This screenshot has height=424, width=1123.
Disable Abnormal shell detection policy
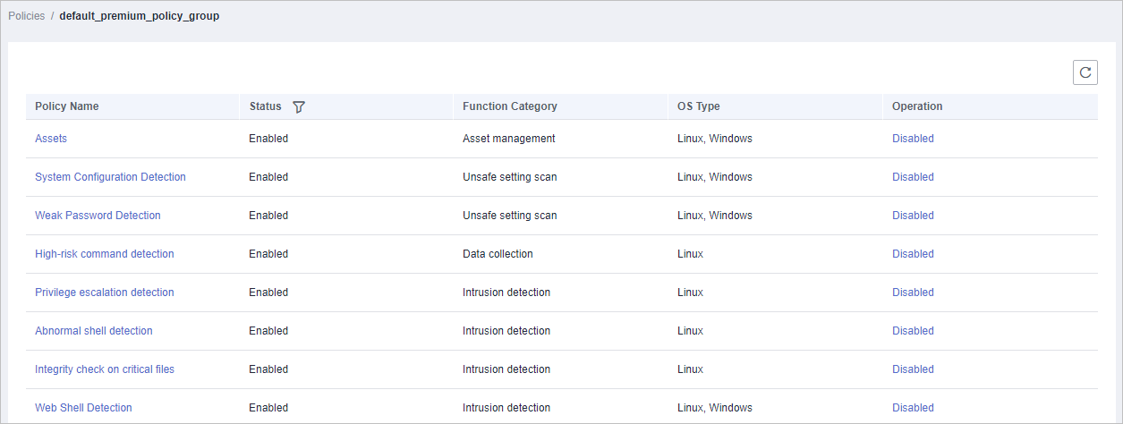(913, 331)
